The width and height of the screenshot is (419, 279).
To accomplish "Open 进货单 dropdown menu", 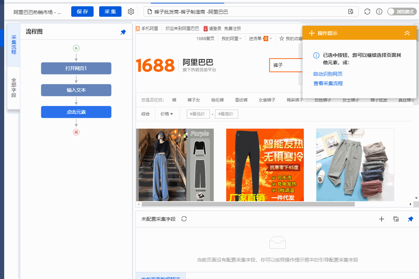I will click(x=260, y=39).
